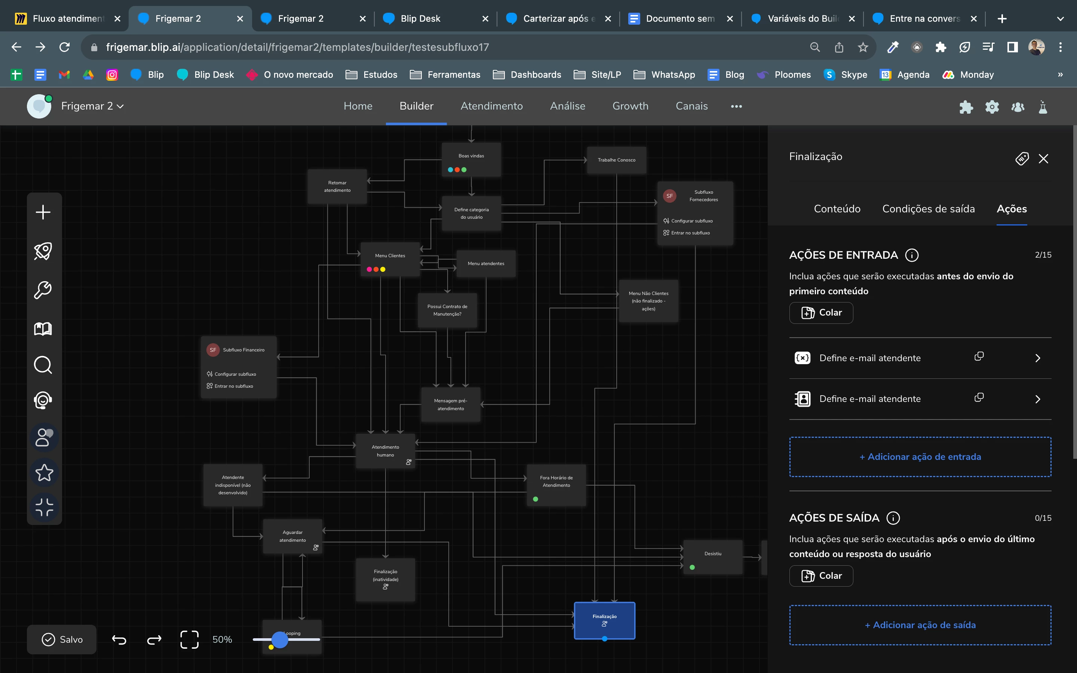Screen dimensions: 1077x673
Task: Select the Atendimento humano block
Action: click(385, 451)
